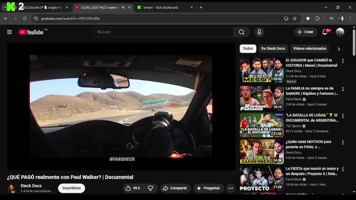
Task: Open the Dieck Docs channel name link
Action: 31,186
